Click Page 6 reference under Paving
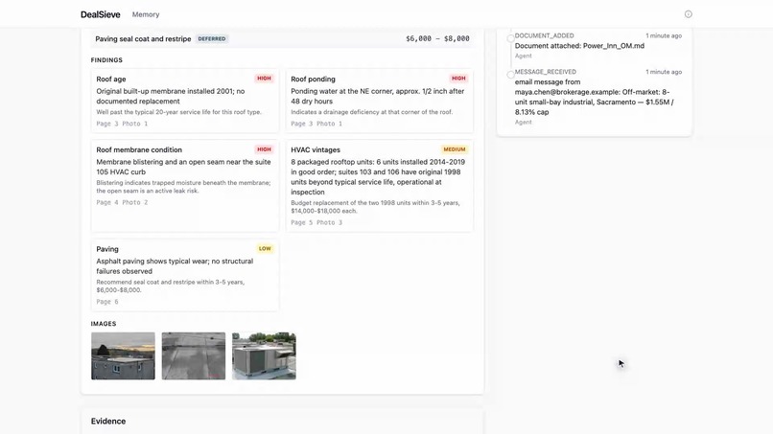Image resolution: width=773 pixels, height=434 pixels. 107,302
